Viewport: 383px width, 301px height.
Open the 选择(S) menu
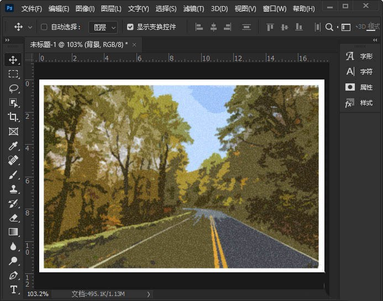click(166, 9)
